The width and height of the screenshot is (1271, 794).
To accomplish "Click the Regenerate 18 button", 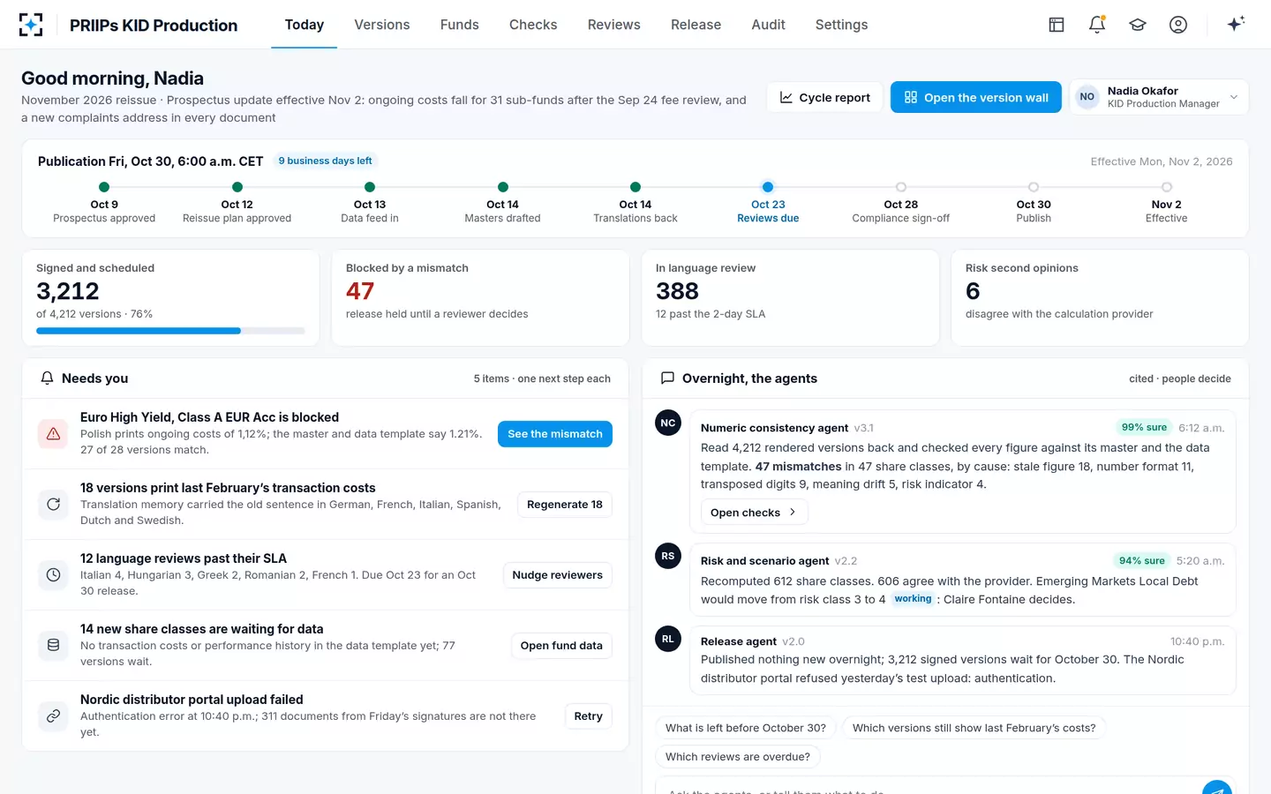I will coord(565,505).
